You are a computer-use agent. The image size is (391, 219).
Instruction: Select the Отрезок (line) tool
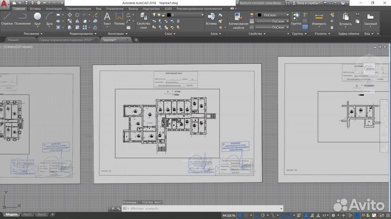(7, 18)
